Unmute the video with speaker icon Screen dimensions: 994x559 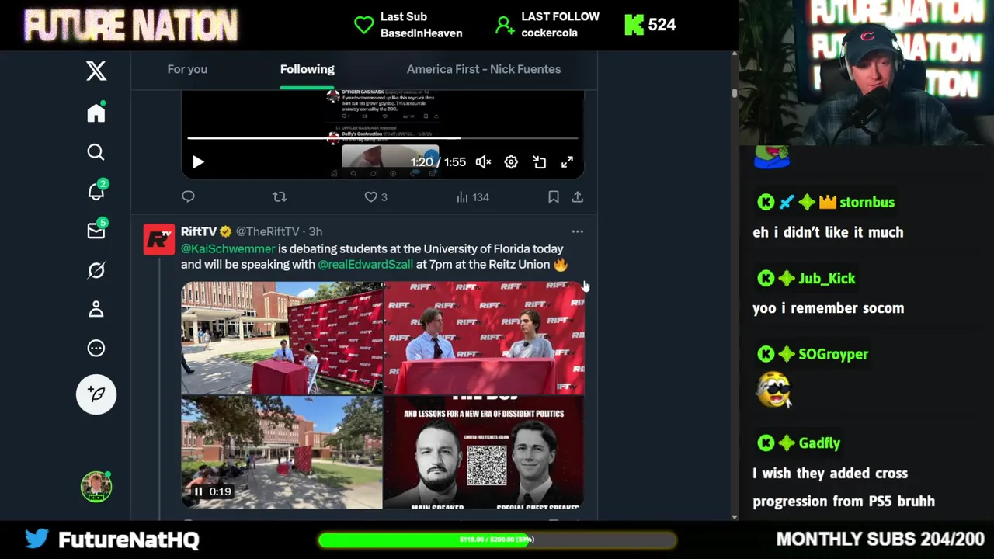coord(483,162)
